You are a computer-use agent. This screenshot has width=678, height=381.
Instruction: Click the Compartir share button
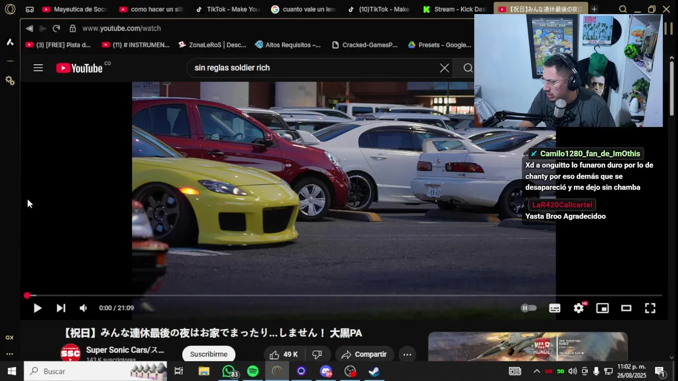364,354
